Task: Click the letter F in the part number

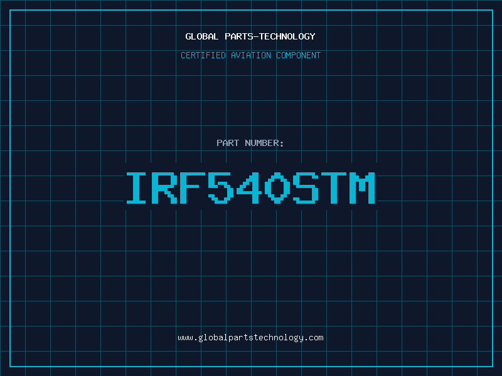Action: pos(191,188)
